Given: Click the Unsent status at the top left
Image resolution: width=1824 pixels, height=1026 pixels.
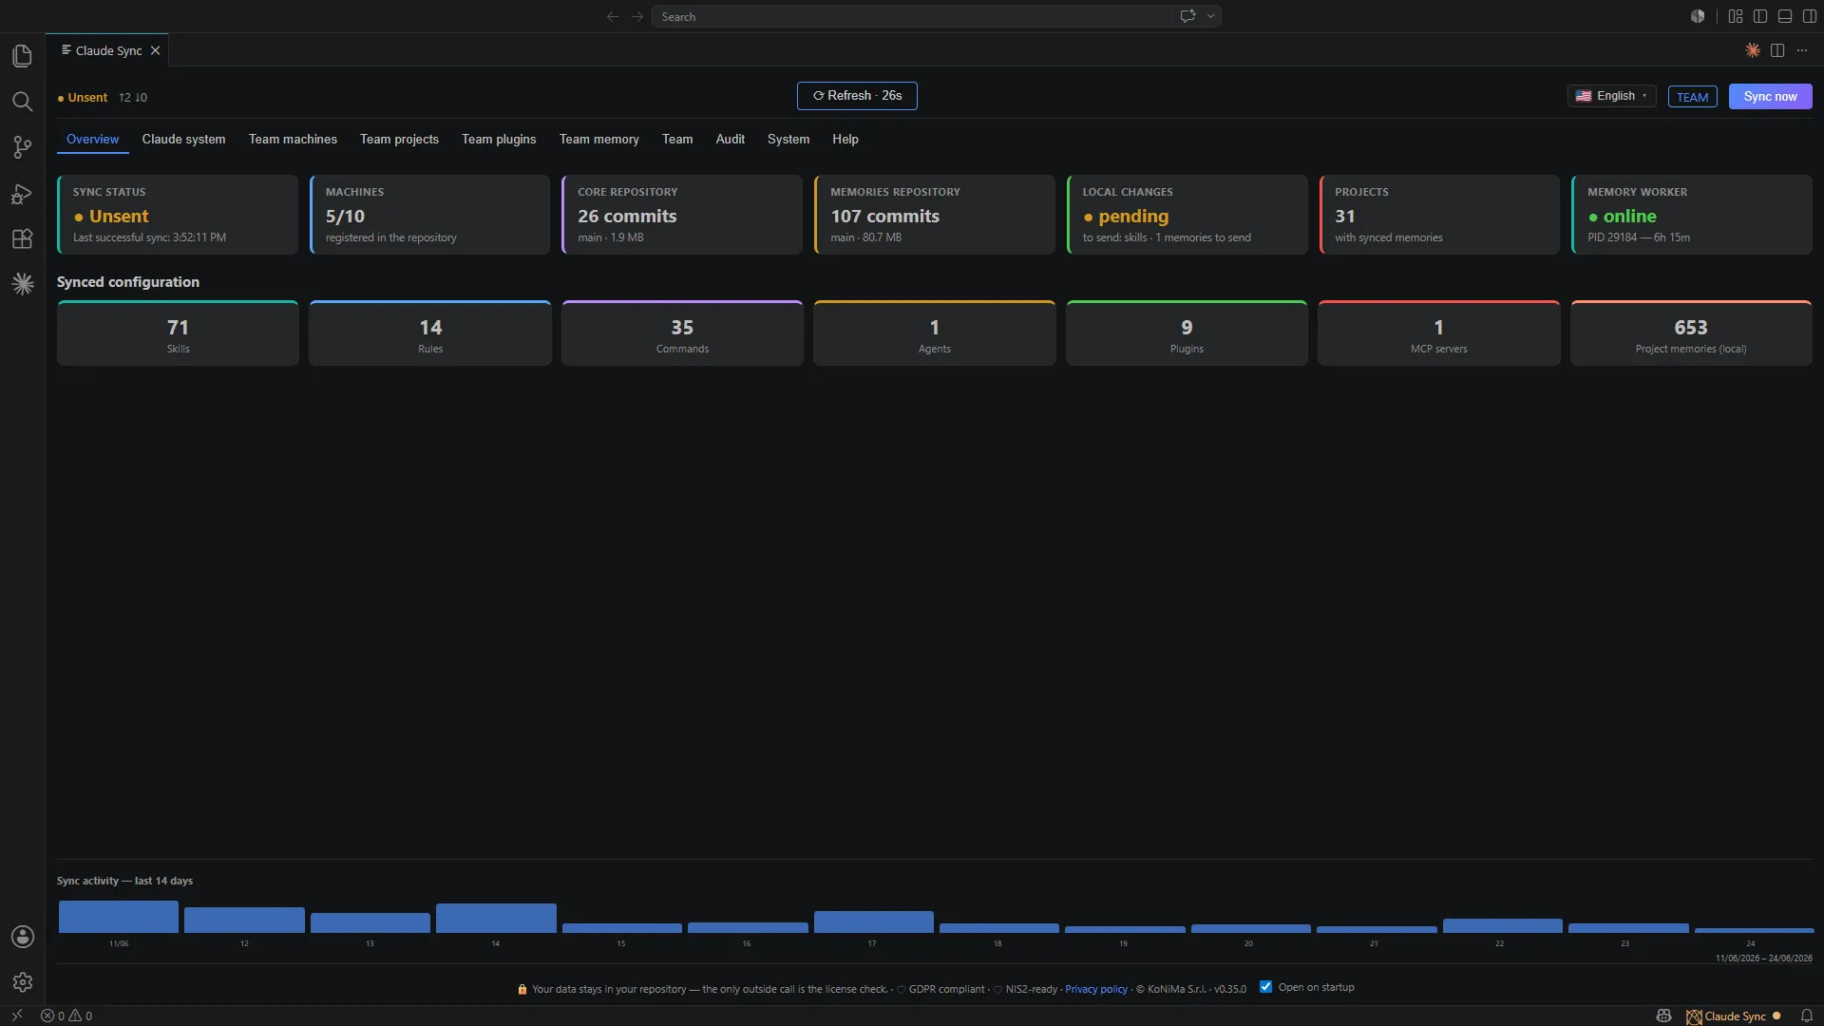Looking at the screenshot, I should (83, 98).
